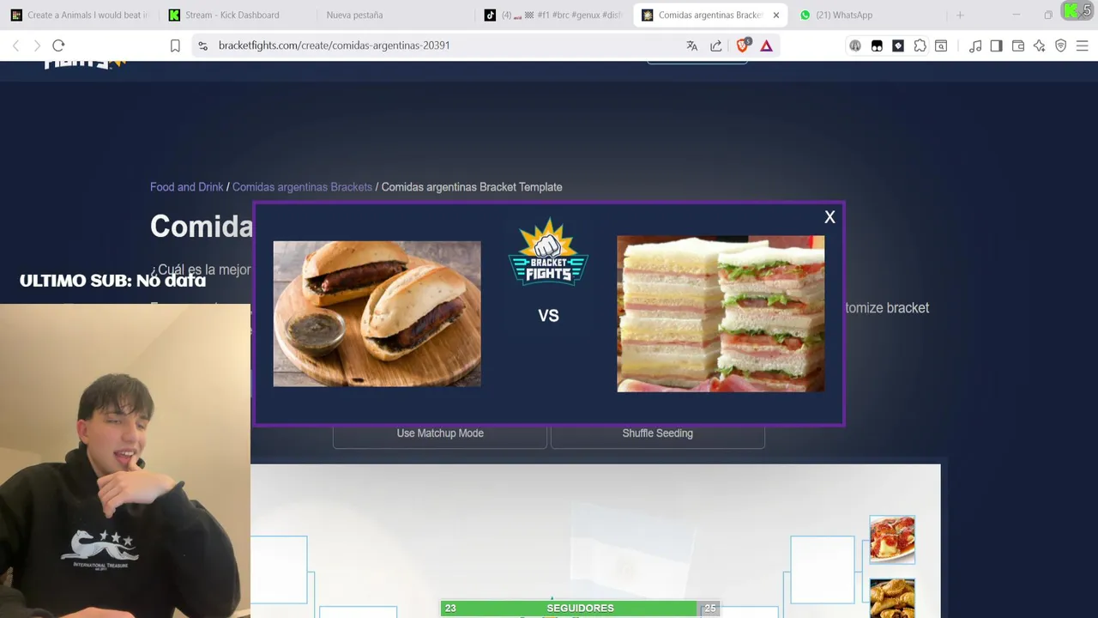
Task: Open the Brave Wallet icon
Action: click(1018, 45)
